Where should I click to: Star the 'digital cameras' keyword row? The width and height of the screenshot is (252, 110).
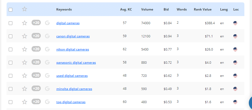coord(24,23)
